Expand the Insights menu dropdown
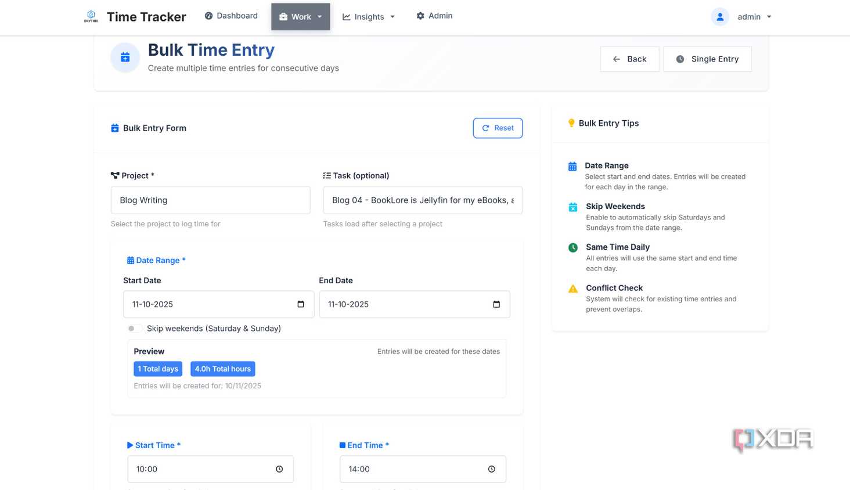Image resolution: width=850 pixels, height=490 pixels. pyautogui.click(x=369, y=17)
